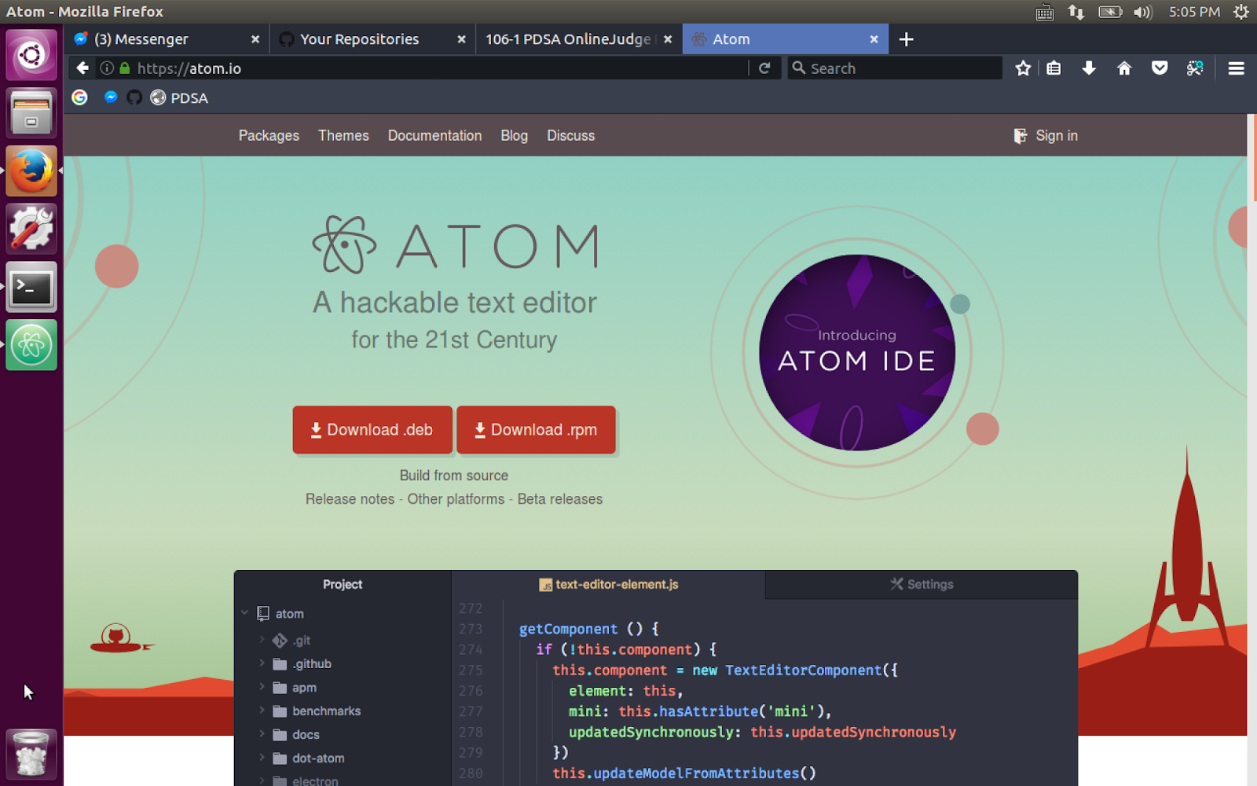Open the session power gear menu
Viewport: 1257px width, 786px height.
(1241, 12)
